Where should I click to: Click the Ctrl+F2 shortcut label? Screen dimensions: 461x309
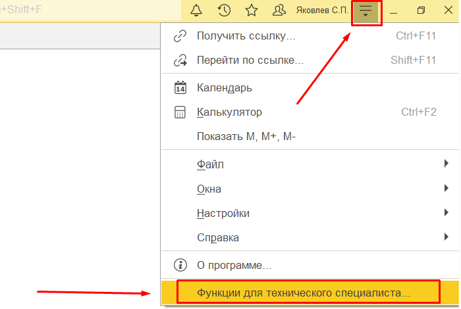[x=419, y=112]
